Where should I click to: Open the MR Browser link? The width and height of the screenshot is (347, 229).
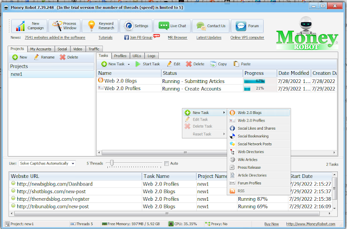(x=177, y=37)
